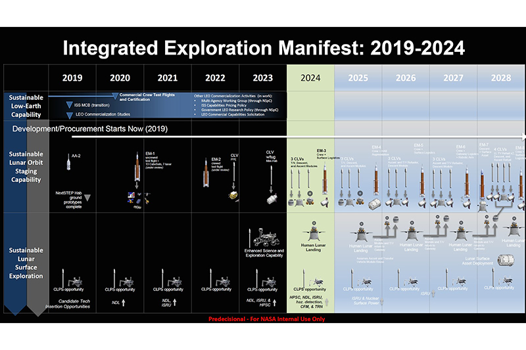The width and height of the screenshot is (526, 350).
Task: Click the 2019 year column header
Action: point(72,77)
